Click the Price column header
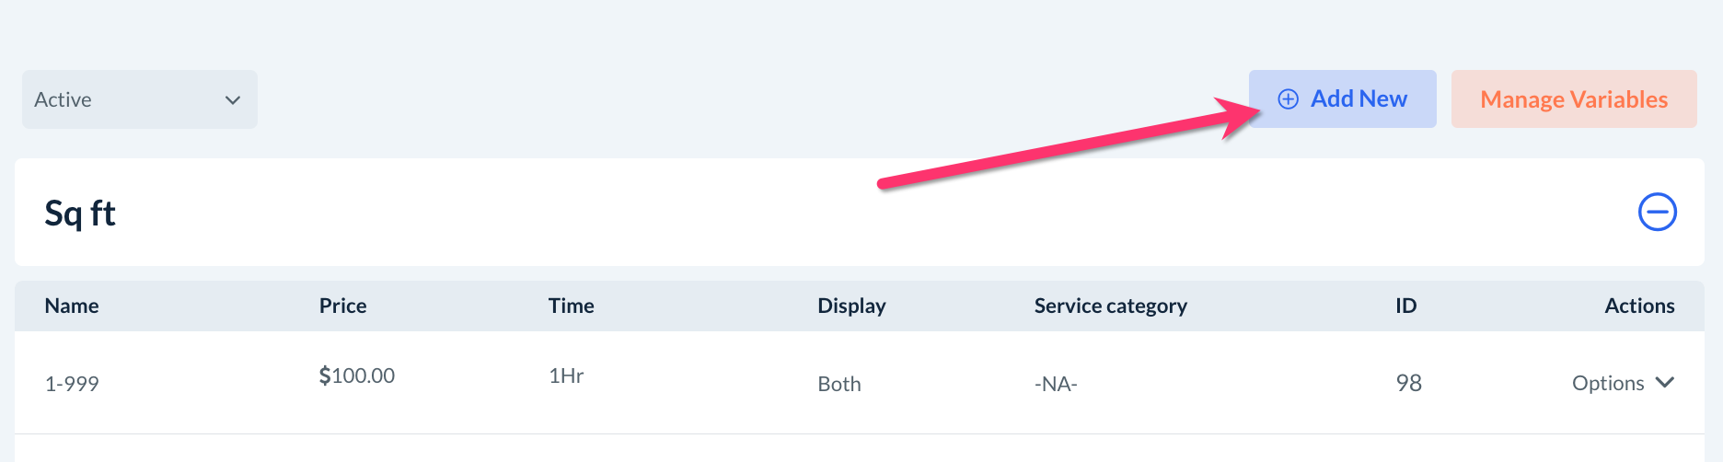This screenshot has width=1723, height=462. [x=342, y=306]
